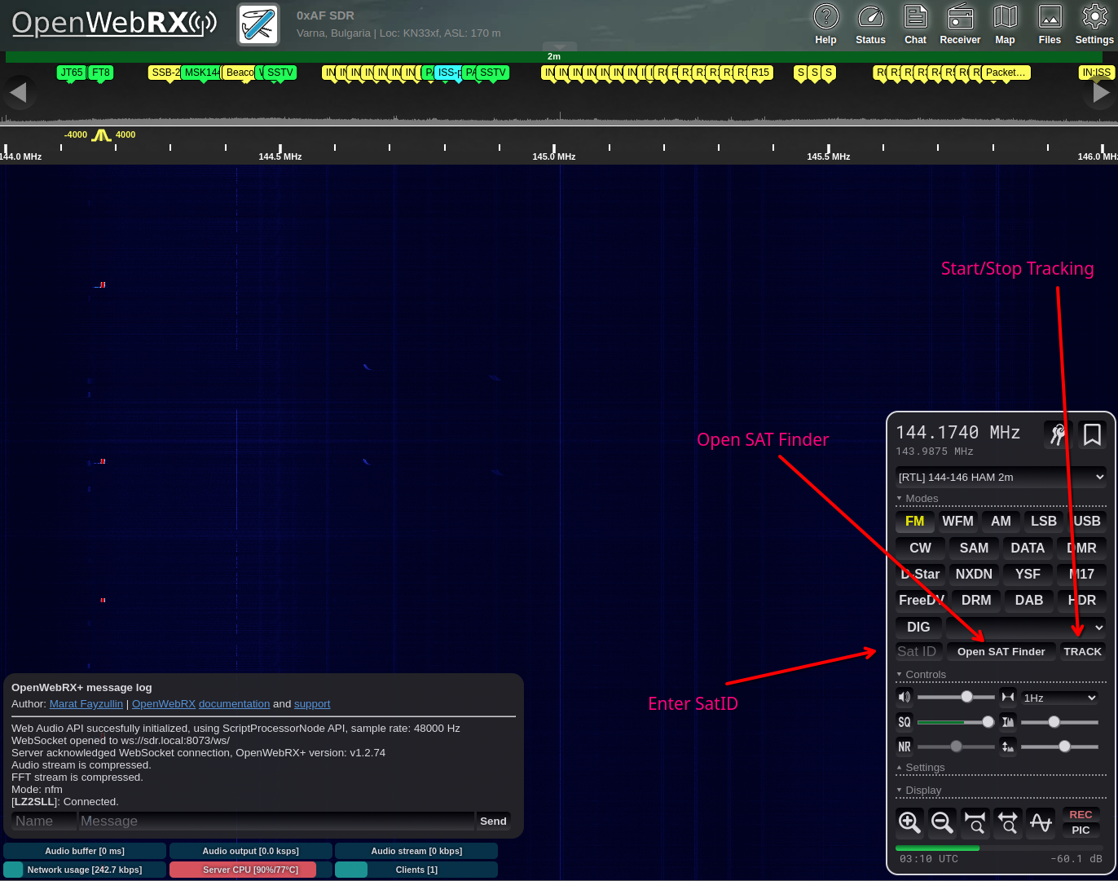Toggle the spectrum display wave icon
Viewport: 1118px width, 881px height.
(1041, 822)
